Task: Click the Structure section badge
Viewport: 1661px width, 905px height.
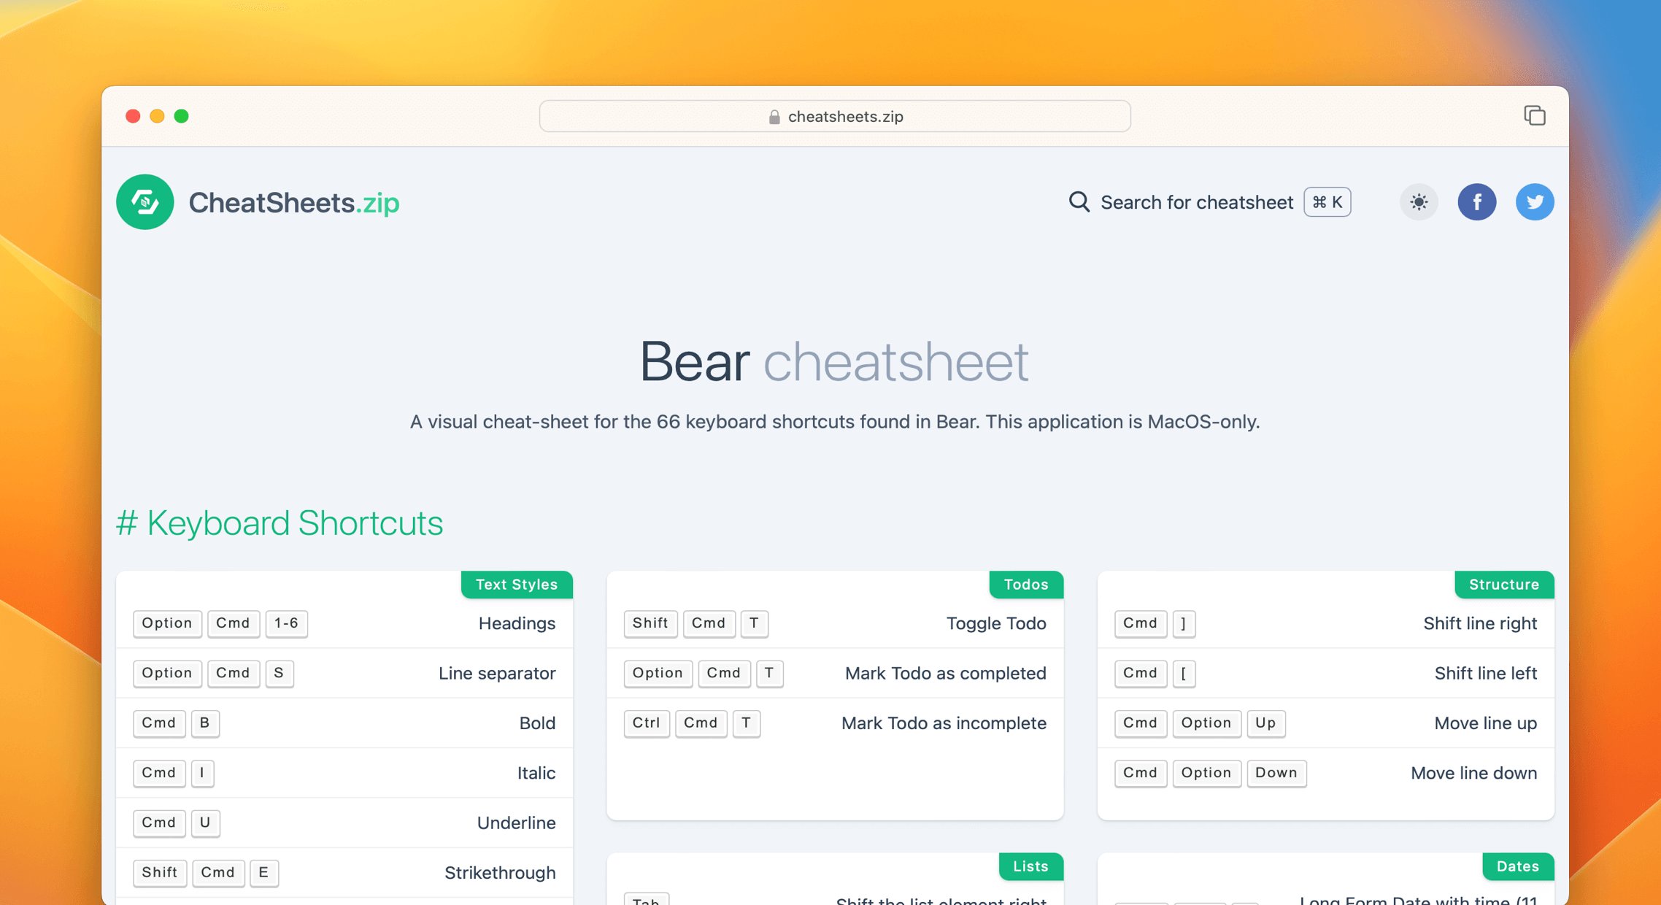Action: pos(1504,584)
